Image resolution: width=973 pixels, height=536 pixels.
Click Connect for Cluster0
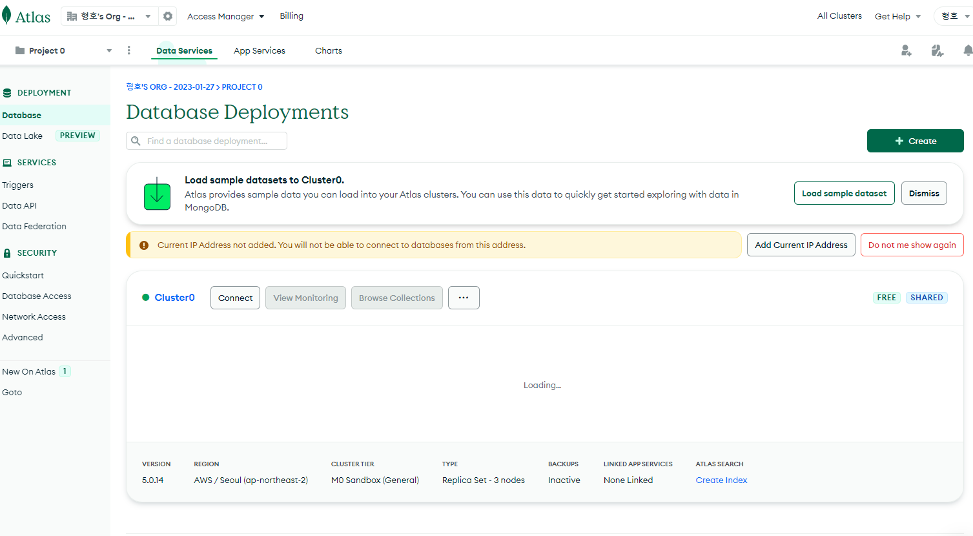pyautogui.click(x=235, y=298)
